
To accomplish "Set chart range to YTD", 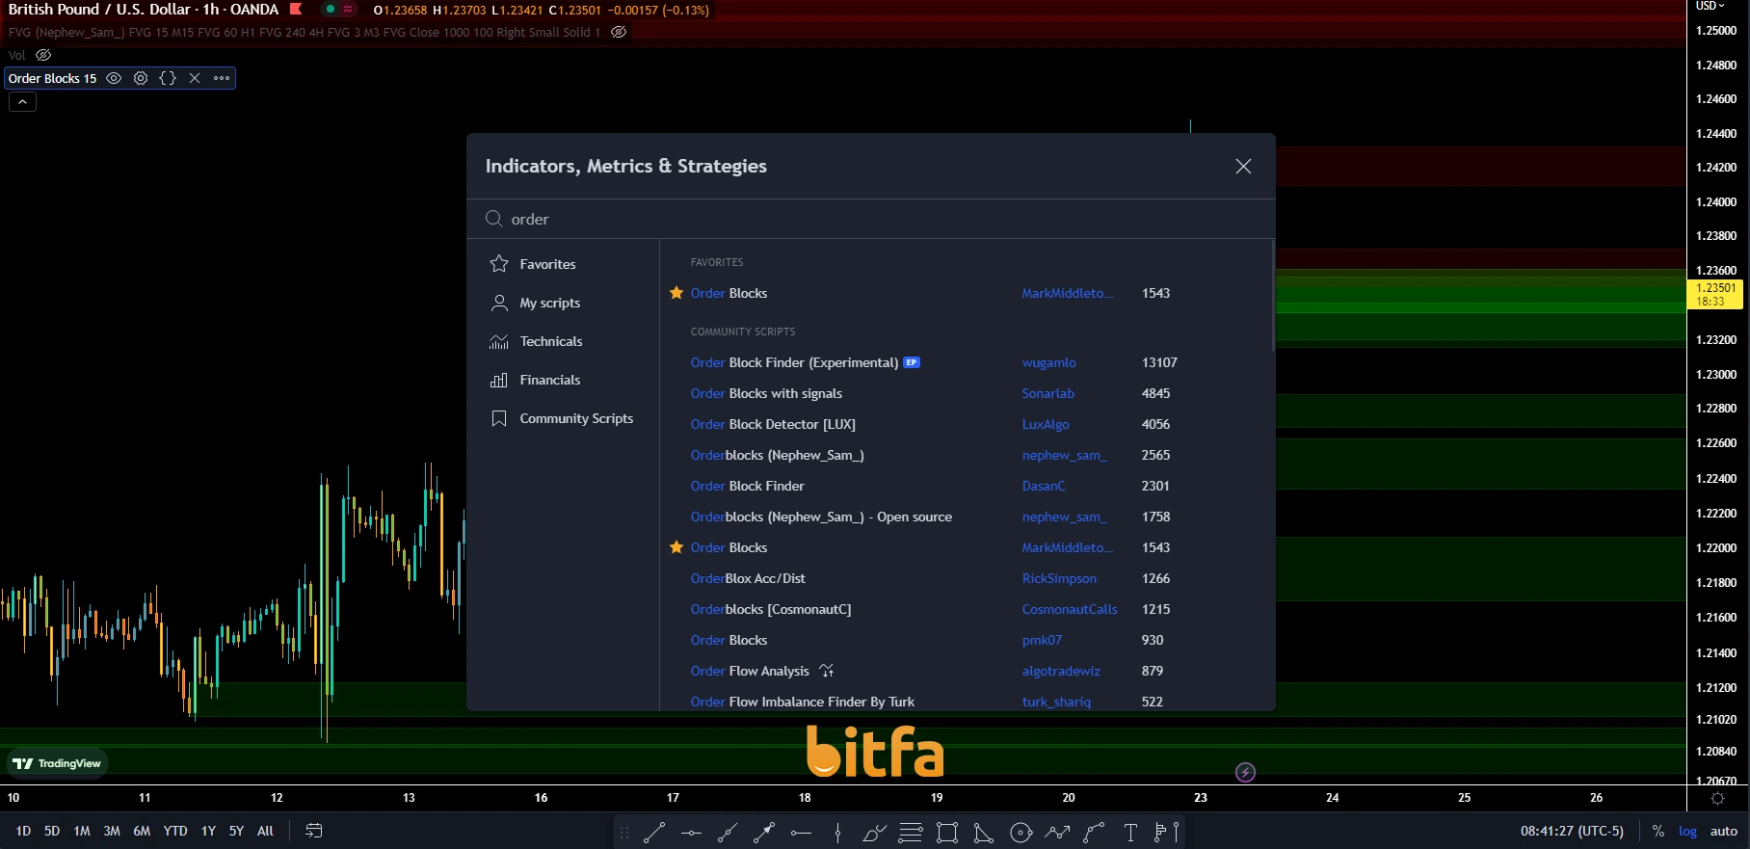I will [x=175, y=831].
